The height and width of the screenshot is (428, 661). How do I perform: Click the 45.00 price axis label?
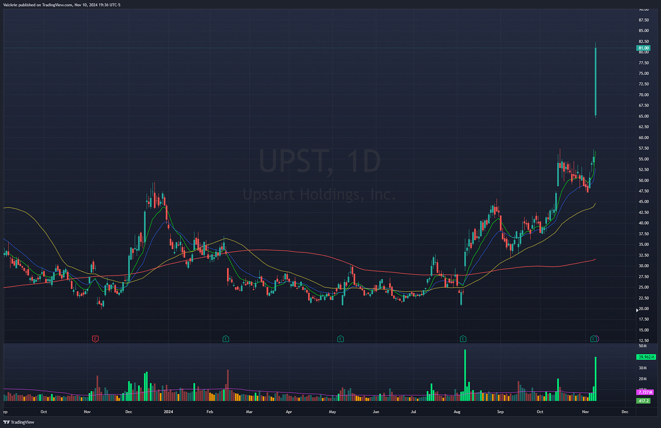point(644,202)
